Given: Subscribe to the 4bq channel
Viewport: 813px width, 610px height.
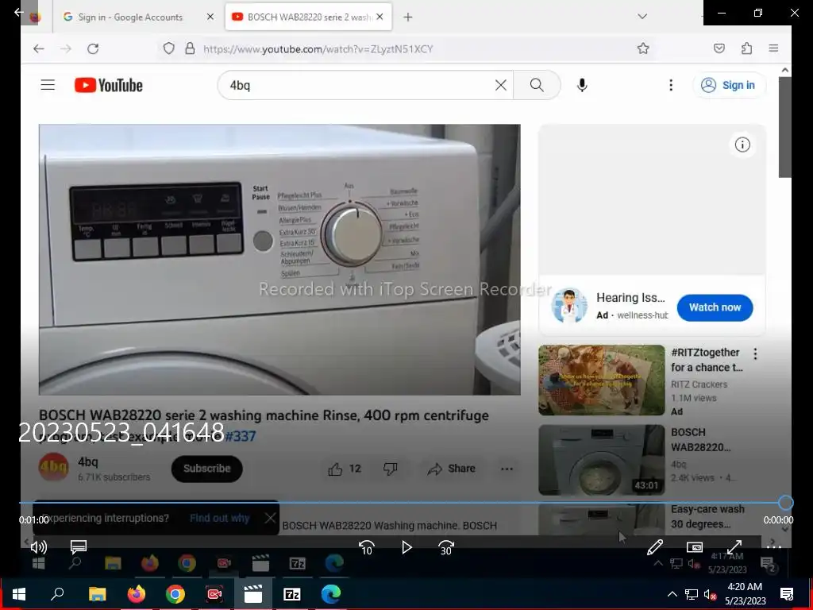Looking at the screenshot, I should [x=206, y=469].
